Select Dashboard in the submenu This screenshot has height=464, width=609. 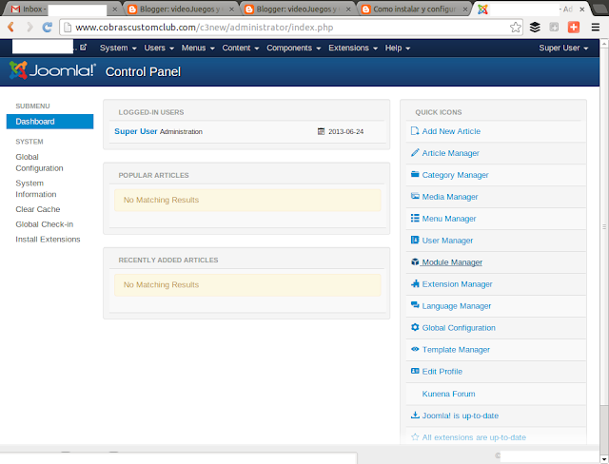[49, 122]
